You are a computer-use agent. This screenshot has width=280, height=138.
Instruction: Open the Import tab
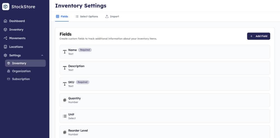[x=112, y=17]
